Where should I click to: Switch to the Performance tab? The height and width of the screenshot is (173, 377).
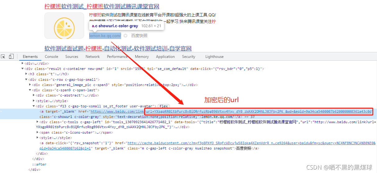point(117,57)
